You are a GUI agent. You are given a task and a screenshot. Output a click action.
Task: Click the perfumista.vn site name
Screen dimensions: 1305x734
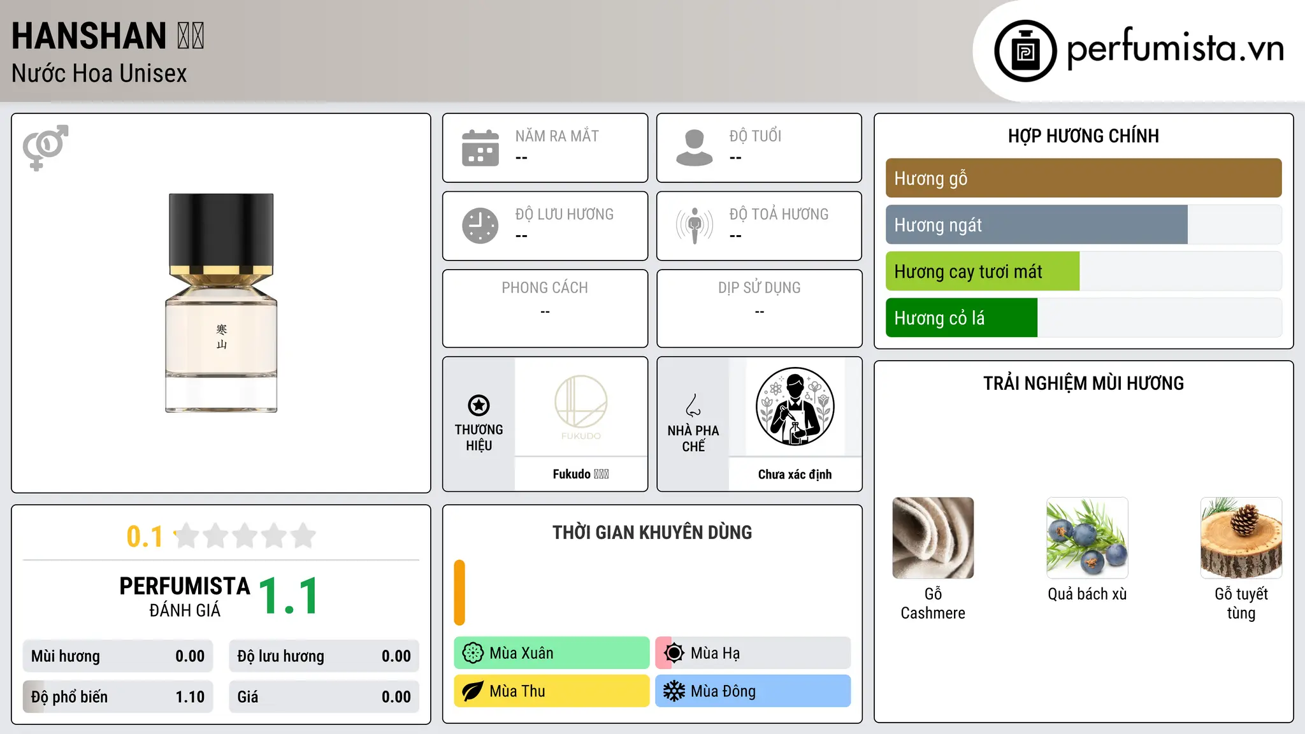tap(1175, 48)
